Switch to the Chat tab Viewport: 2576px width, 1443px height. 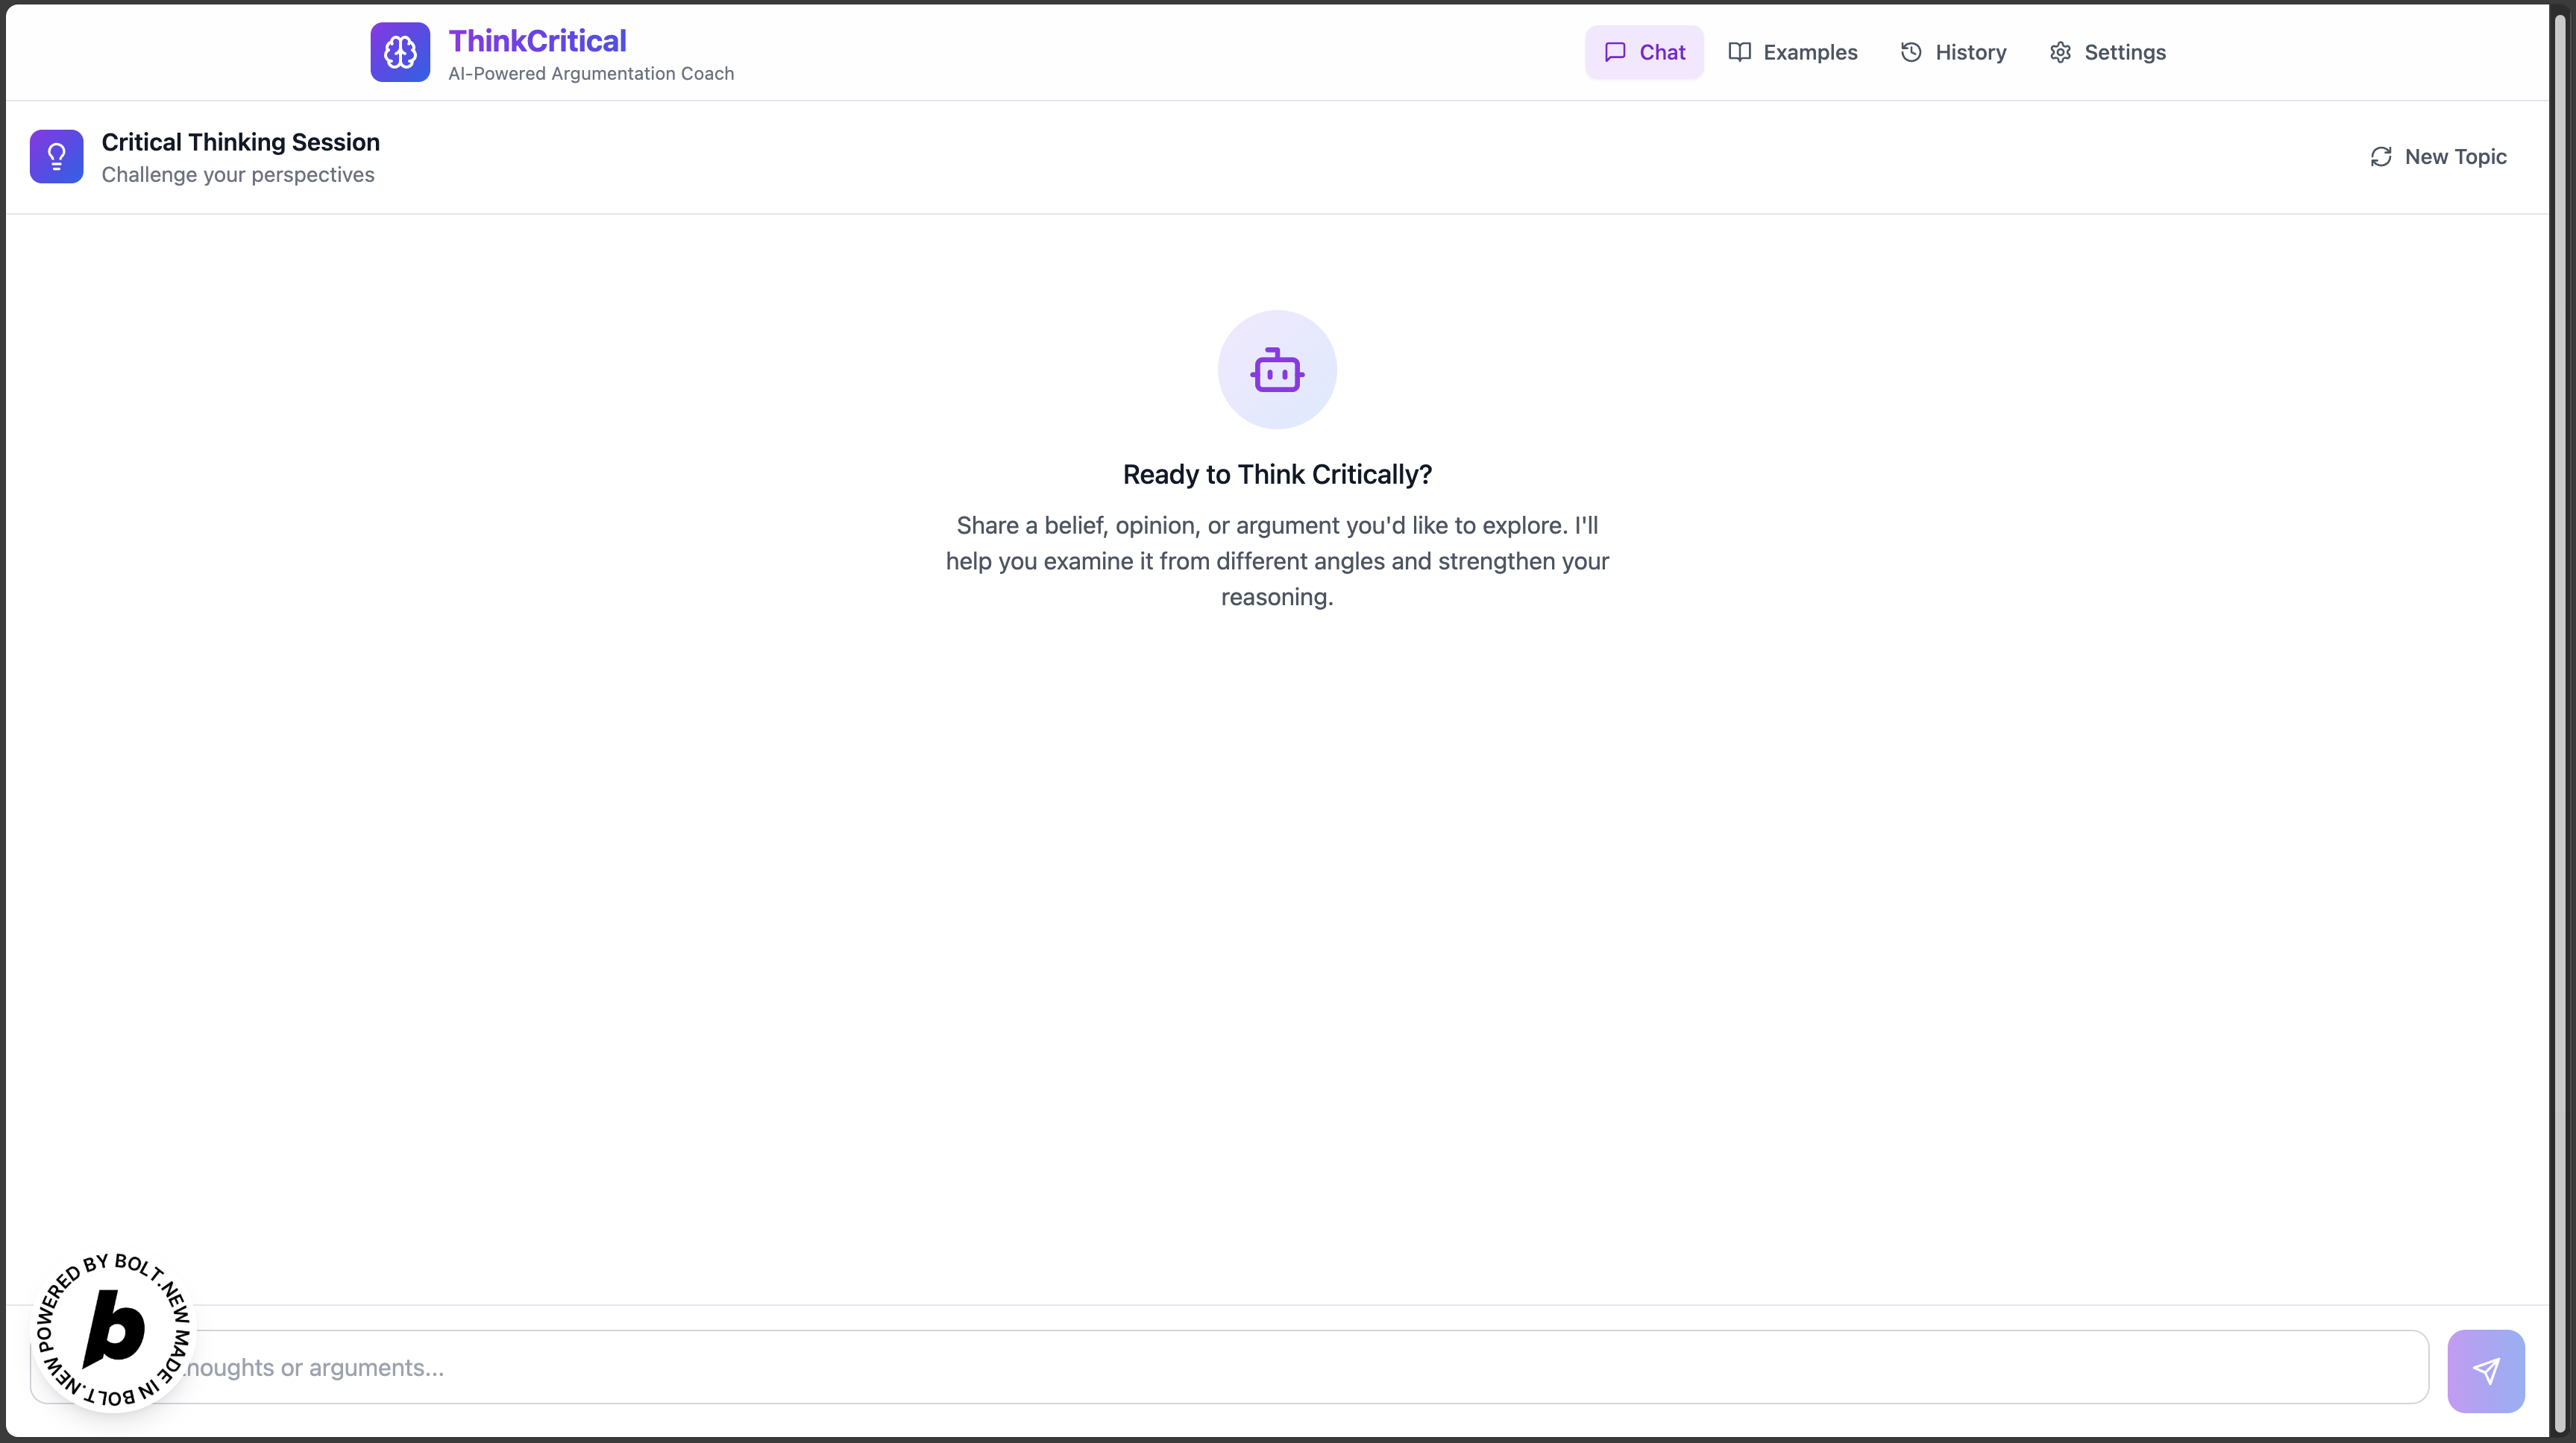click(1645, 52)
